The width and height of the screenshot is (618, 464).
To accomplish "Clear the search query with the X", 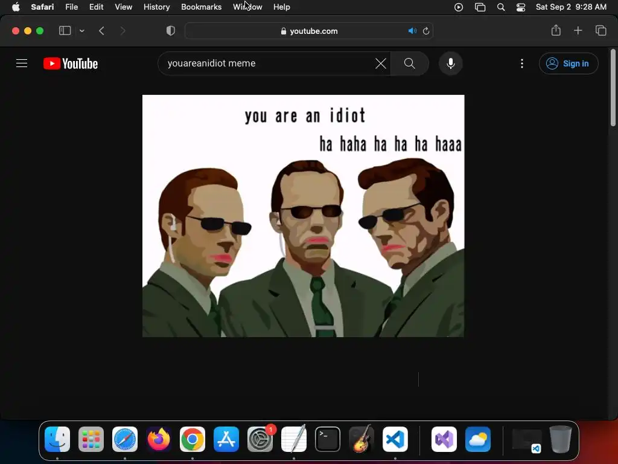I will (380, 63).
